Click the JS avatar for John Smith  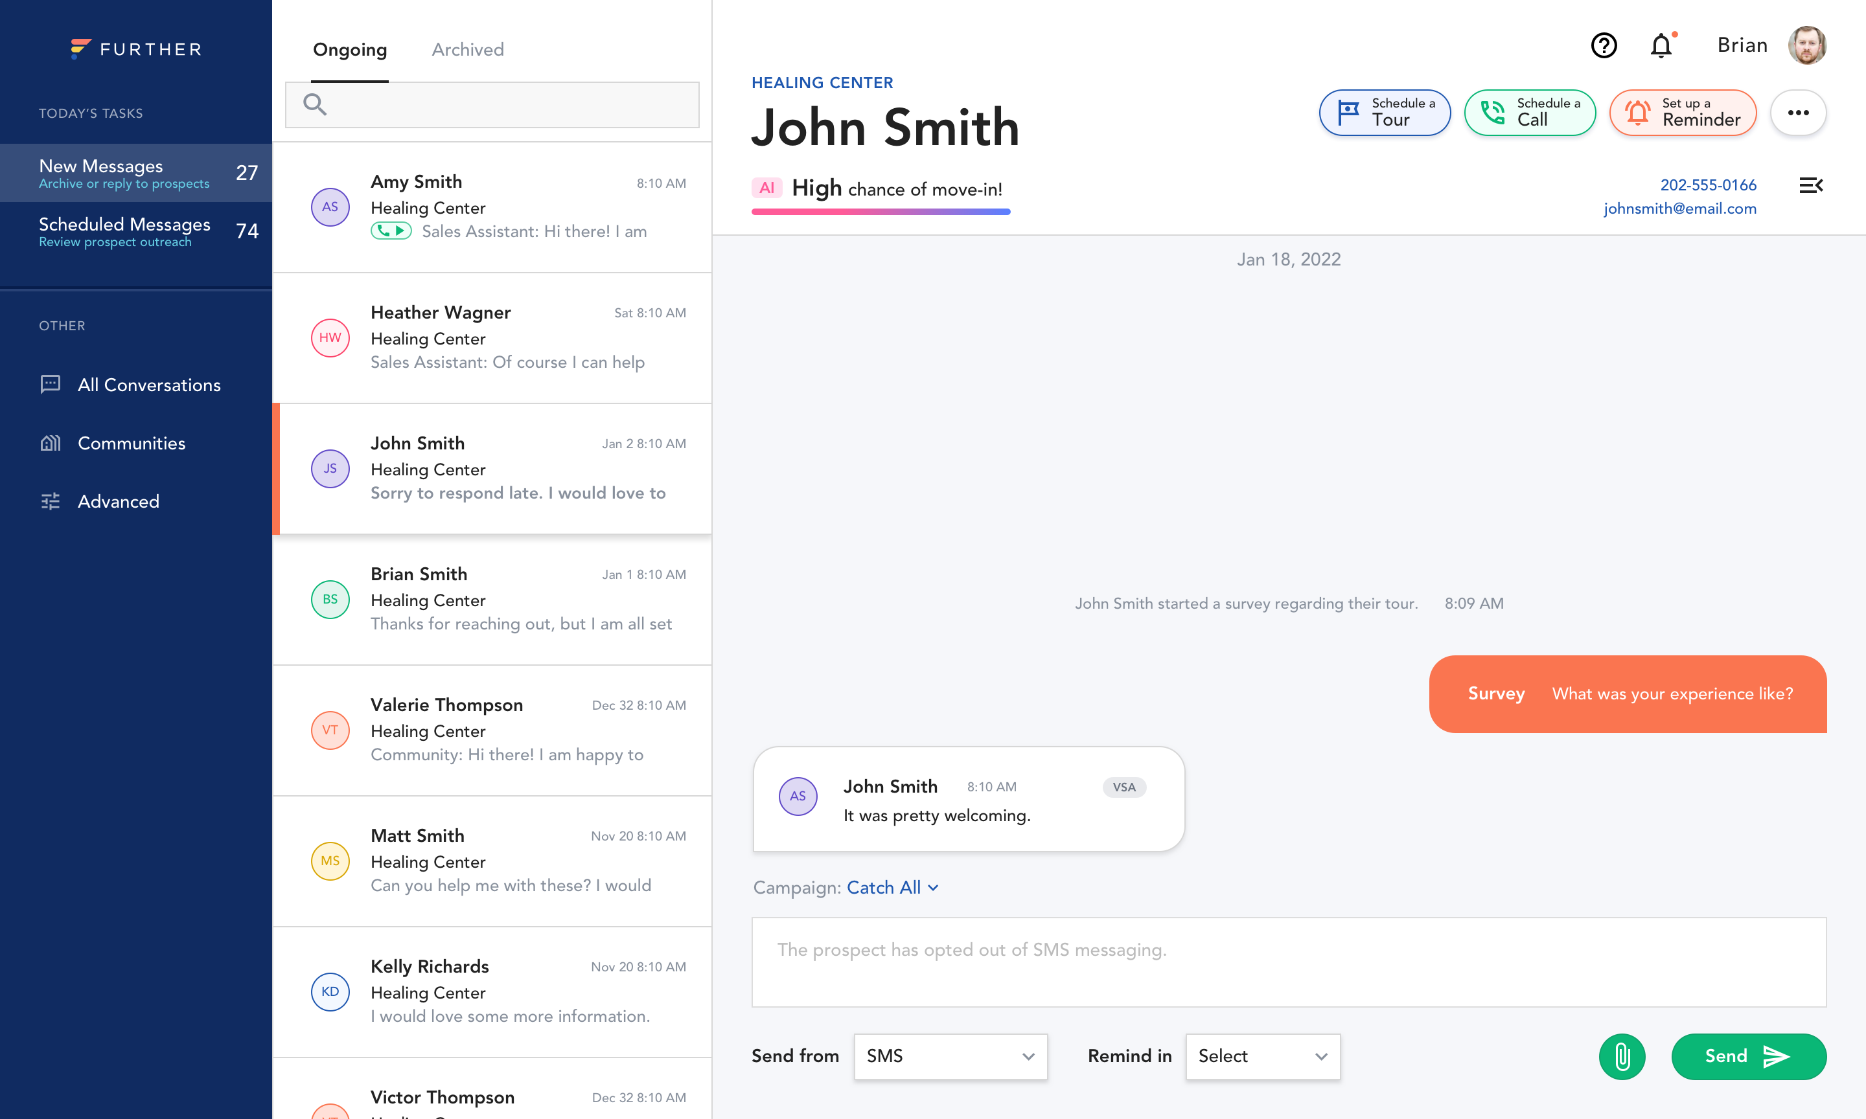[x=330, y=468]
